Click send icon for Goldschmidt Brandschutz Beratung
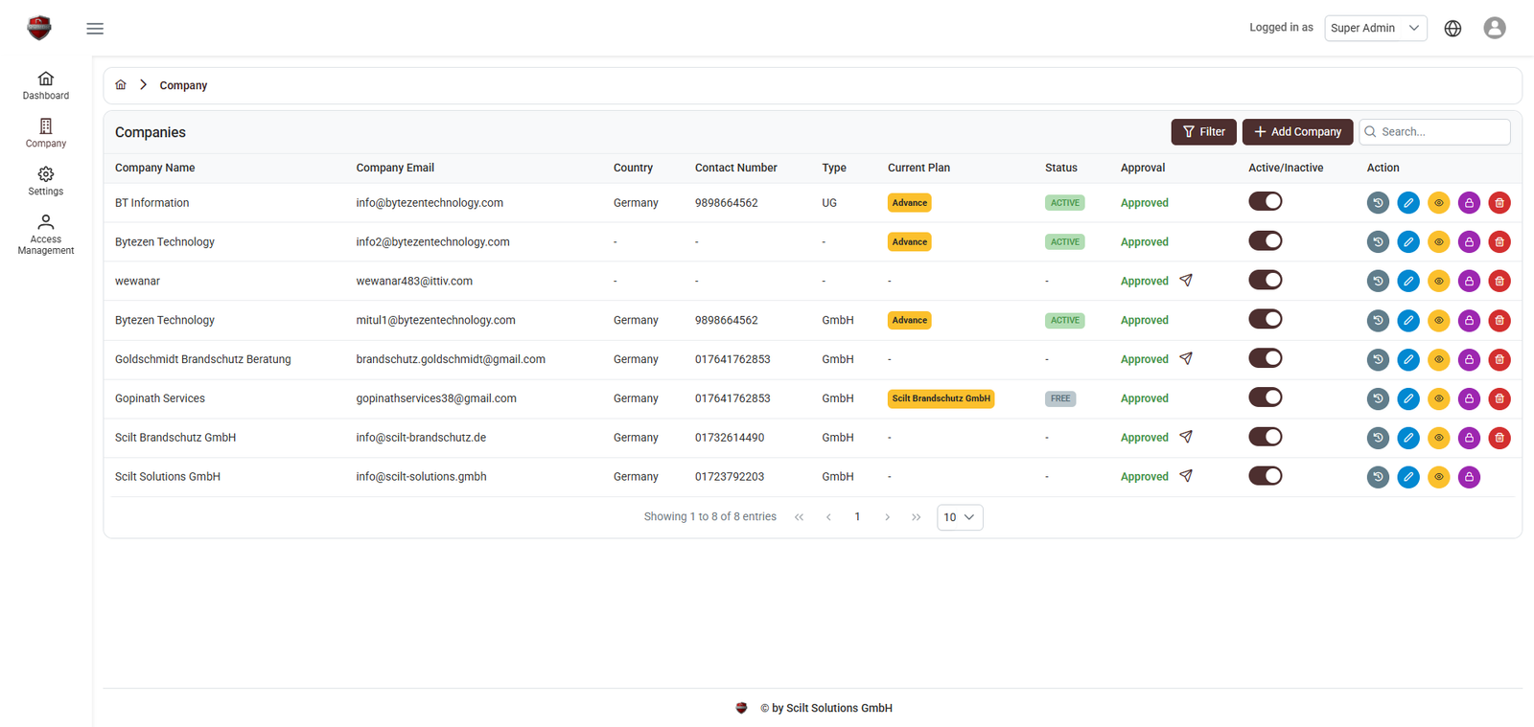Image resolution: width=1534 pixels, height=727 pixels. tap(1186, 359)
